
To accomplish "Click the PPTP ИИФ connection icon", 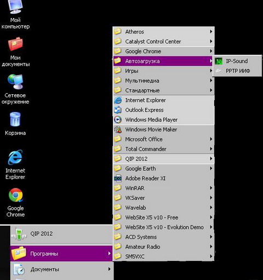I will 219,71.
